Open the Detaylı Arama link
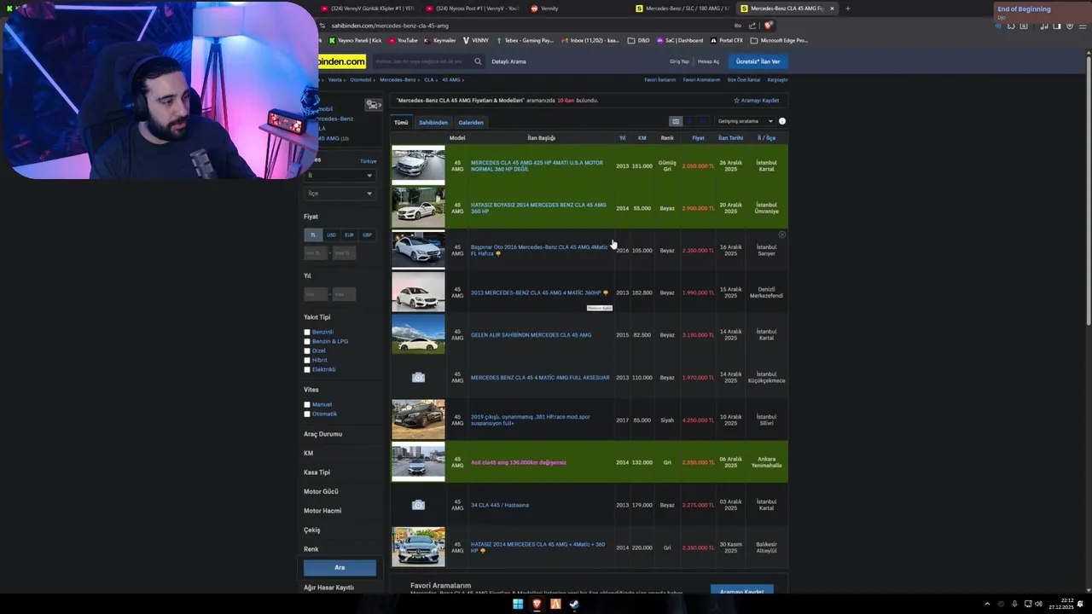The width and height of the screenshot is (1092, 614). pos(508,61)
